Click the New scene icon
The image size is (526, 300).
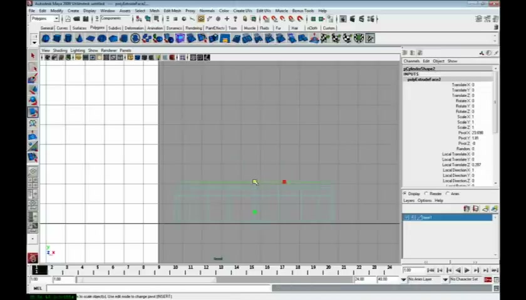click(68, 19)
